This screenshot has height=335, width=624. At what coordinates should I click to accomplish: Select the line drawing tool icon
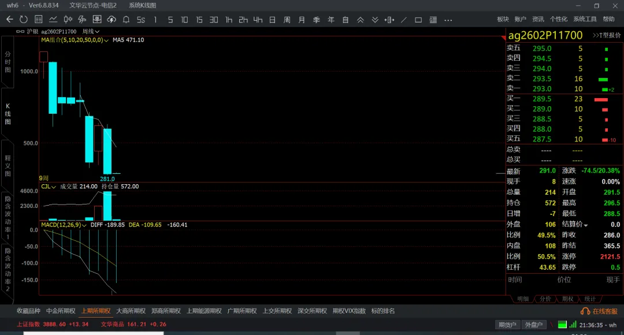pyautogui.click(x=404, y=20)
